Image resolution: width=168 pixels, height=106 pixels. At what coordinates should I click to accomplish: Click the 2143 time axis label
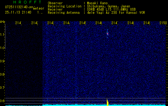50,23
